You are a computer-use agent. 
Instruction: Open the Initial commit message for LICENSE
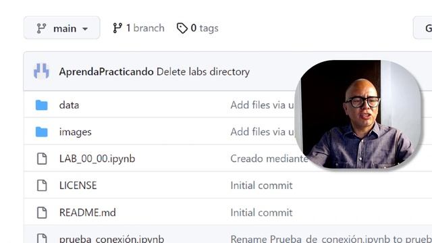tap(261, 186)
